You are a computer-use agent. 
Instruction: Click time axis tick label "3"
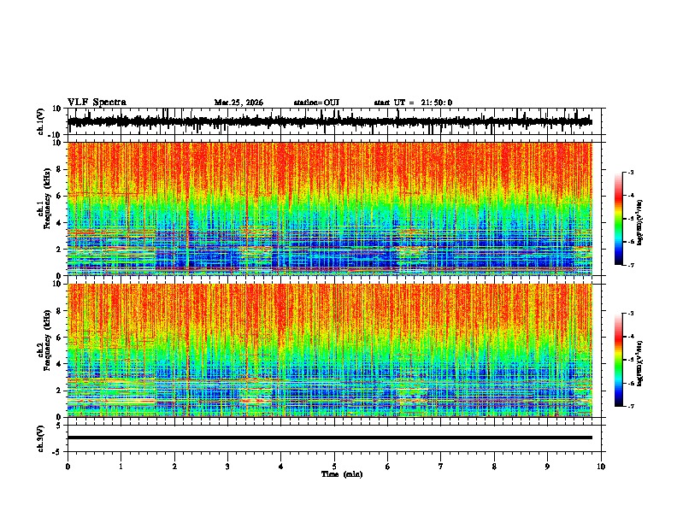(227, 467)
